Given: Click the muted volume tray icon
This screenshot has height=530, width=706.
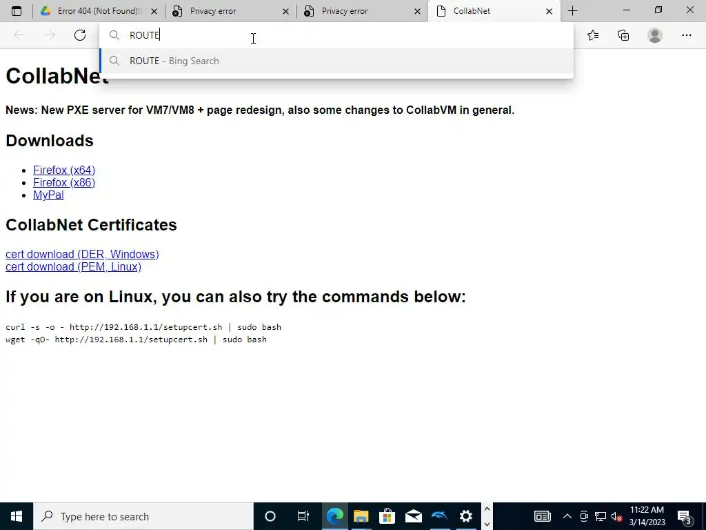Looking at the screenshot, I should tap(617, 516).
